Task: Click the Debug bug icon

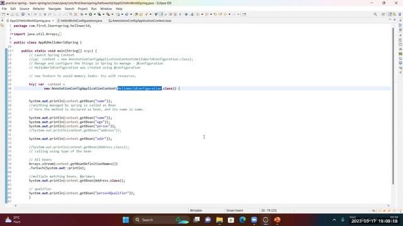Action: click(82, 14)
